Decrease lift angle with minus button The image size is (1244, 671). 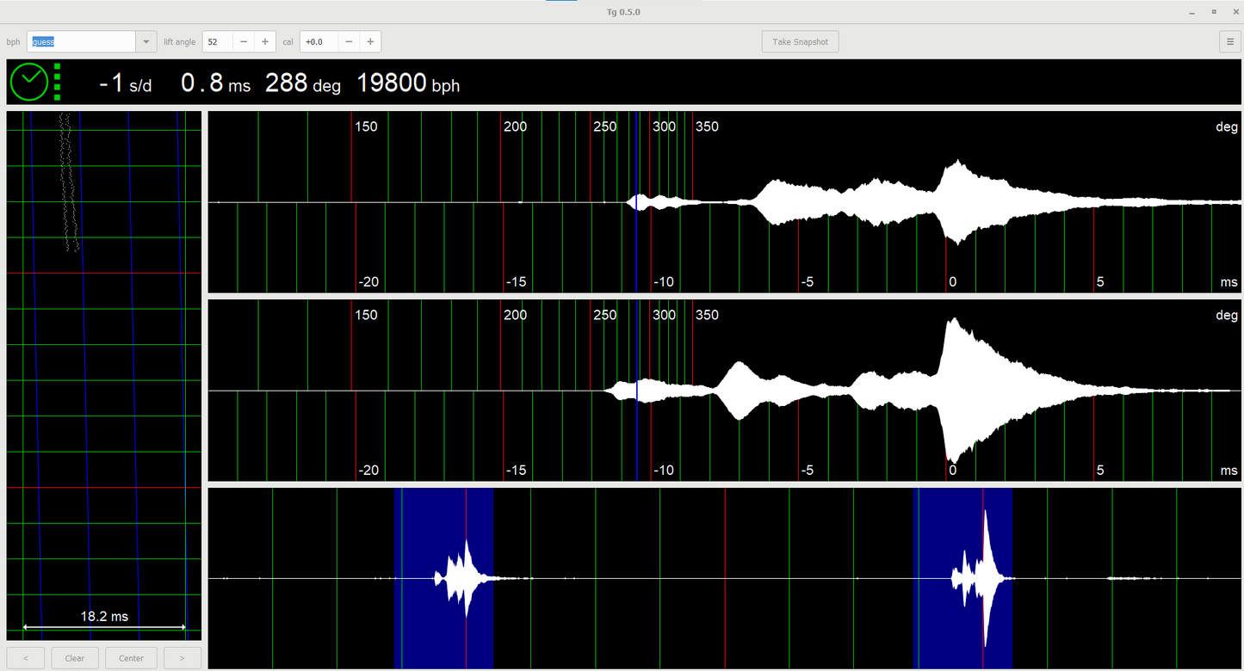point(244,41)
